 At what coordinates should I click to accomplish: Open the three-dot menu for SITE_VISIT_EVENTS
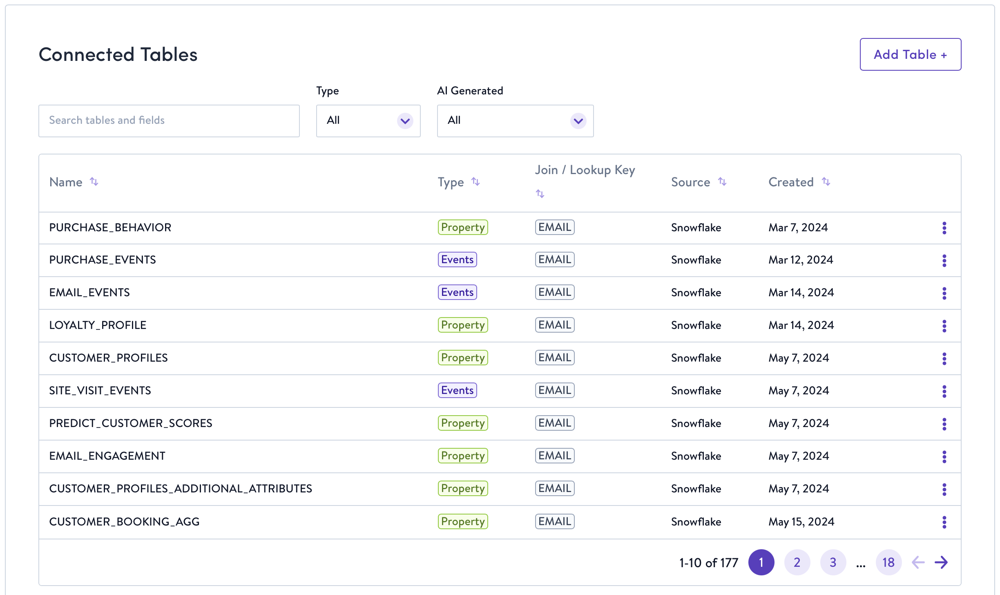[x=944, y=391]
